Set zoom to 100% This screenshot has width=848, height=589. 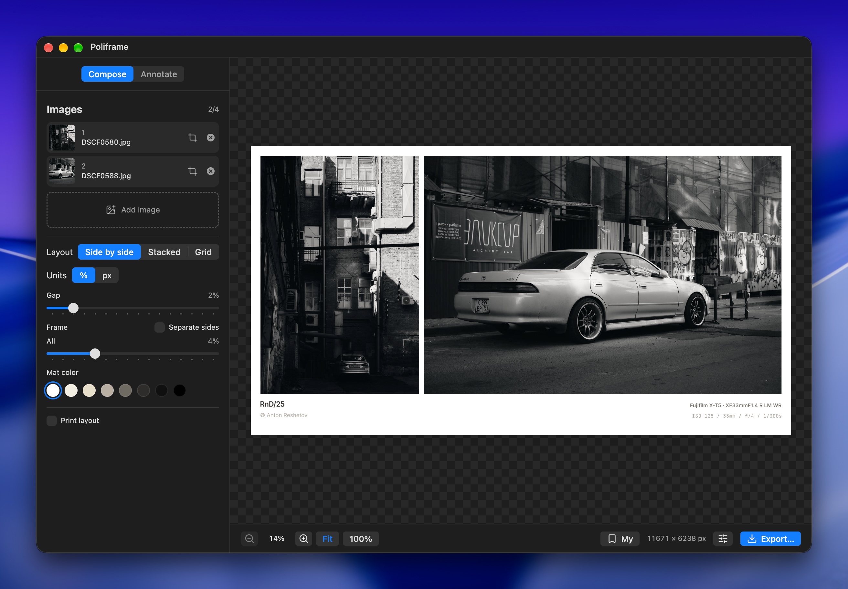360,539
